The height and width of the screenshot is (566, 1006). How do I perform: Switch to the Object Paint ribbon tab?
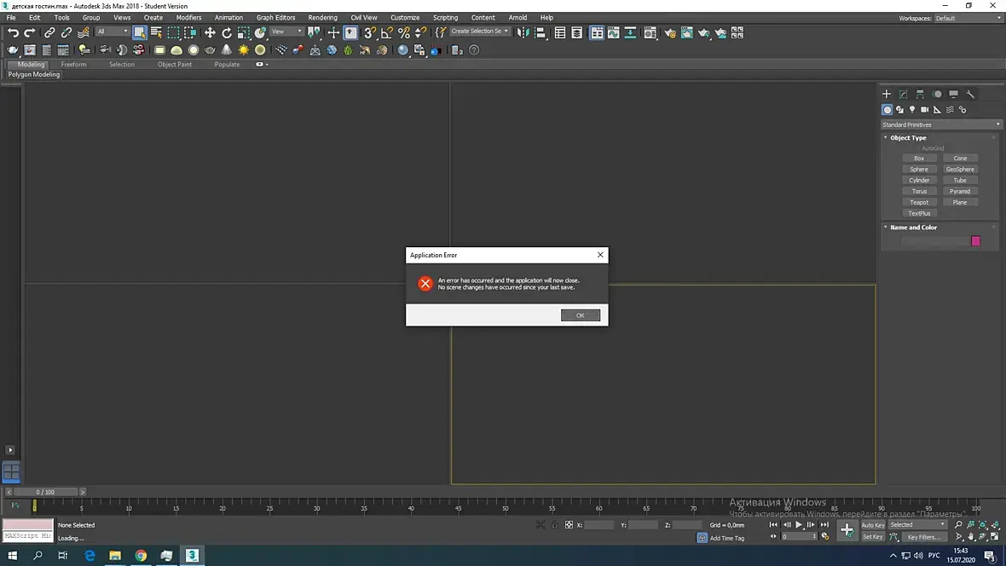pos(175,64)
